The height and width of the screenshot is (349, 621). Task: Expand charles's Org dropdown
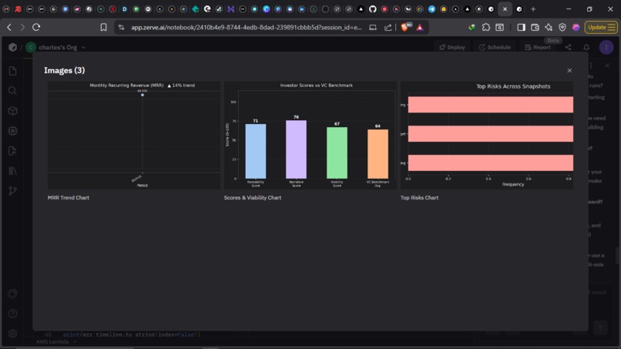[x=83, y=48]
